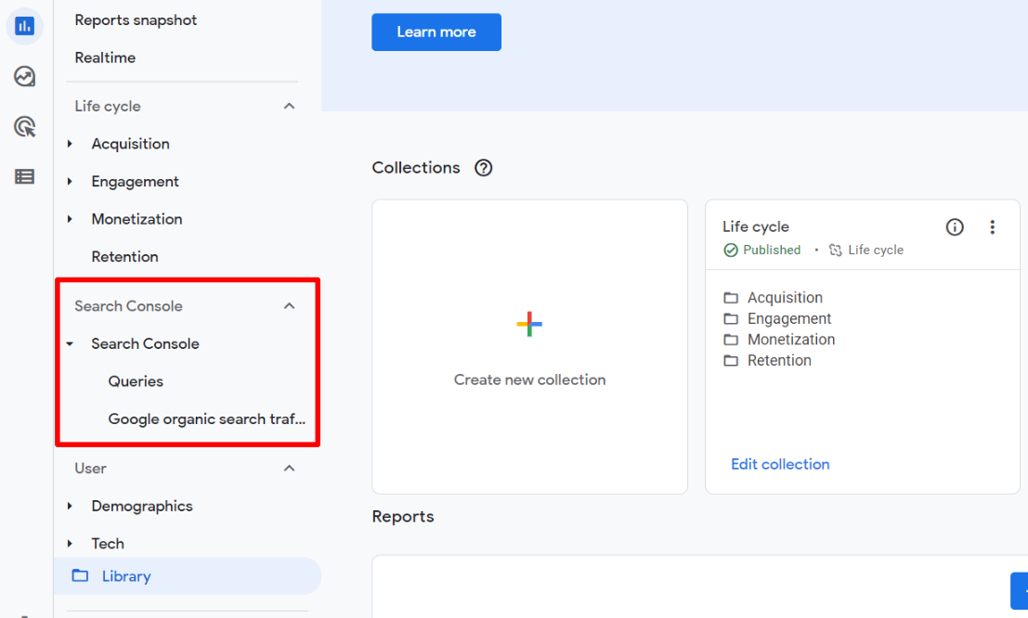The height and width of the screenshot is (618, 1028).
Task: Collapse the Search Console section
Action: point(289,305)
